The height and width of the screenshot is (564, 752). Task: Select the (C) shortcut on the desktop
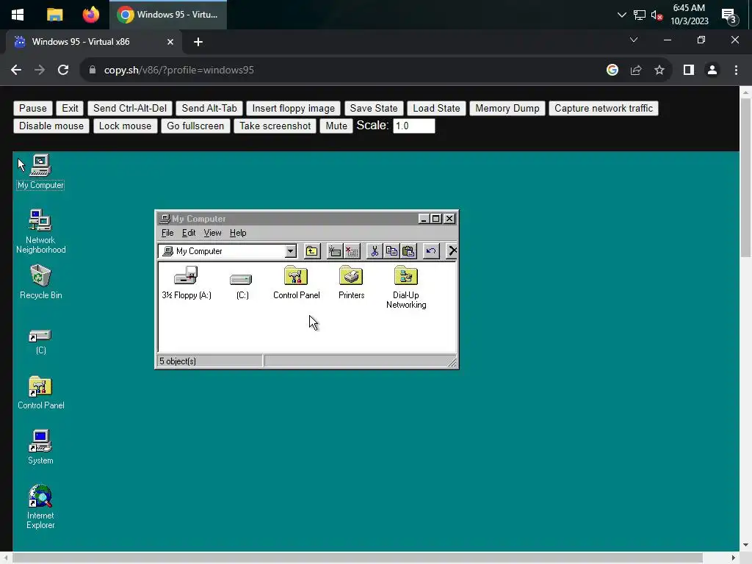[x=40, y=341]
